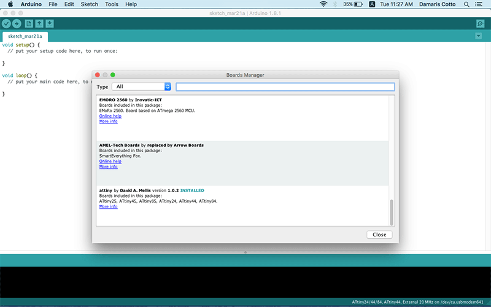Open the Serial Monitor magnifier icon
The height and width of the screenshot is (307, 491).
480,23
